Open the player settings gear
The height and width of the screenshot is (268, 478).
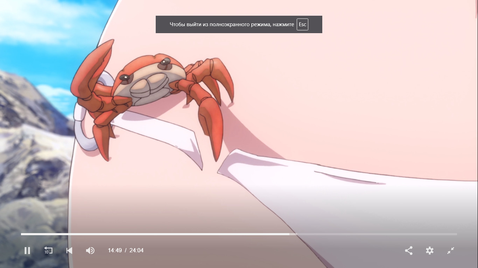[430, 251]
